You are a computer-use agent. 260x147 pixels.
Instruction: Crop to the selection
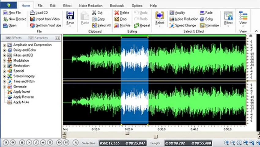121,19
